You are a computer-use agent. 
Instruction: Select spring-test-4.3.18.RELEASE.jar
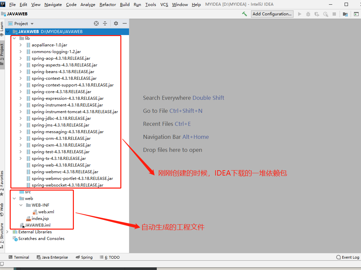coord(61,152)
